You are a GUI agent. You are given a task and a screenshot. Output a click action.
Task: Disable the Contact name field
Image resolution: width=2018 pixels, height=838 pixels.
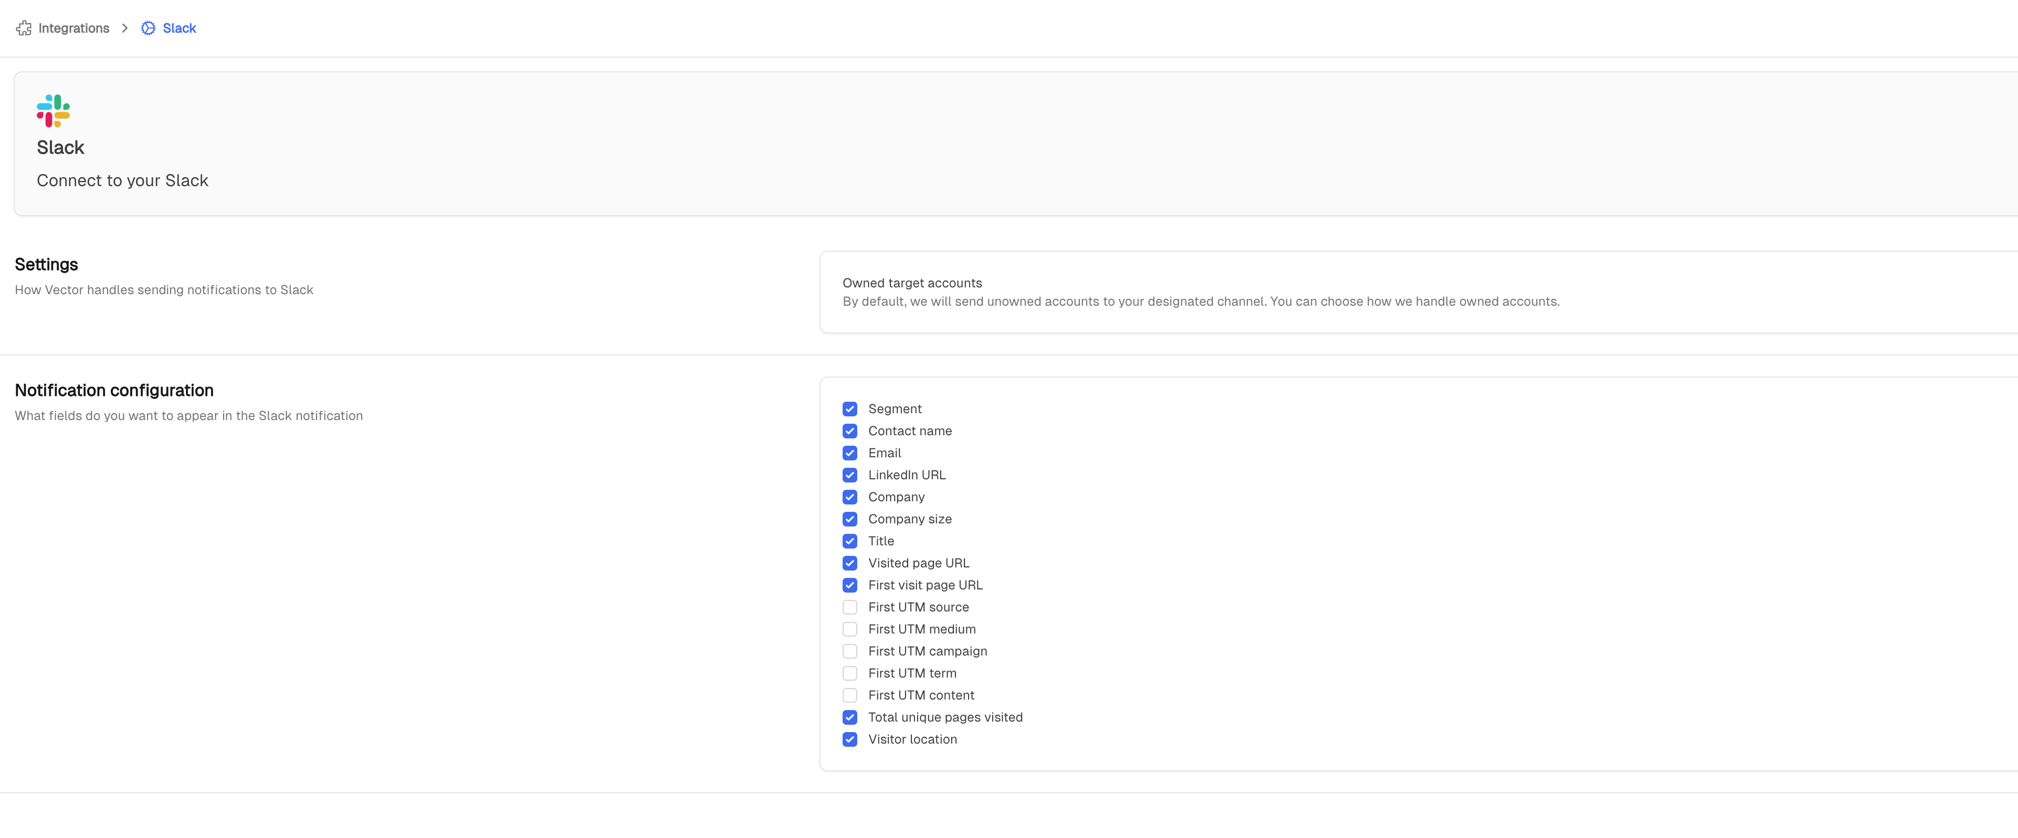[850, 431]
